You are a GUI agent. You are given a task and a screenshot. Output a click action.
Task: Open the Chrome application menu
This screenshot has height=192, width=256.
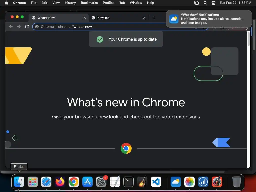tap(19, 3)
